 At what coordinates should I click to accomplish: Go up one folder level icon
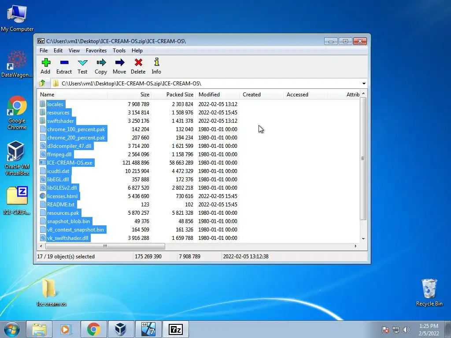pos(43,83)
